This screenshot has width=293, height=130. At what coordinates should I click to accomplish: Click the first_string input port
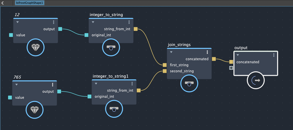pyautogui.click(x=165, y=65)
